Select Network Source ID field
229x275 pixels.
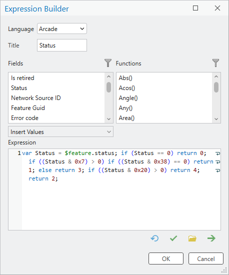pyautogui.click(x=36, y=98)
